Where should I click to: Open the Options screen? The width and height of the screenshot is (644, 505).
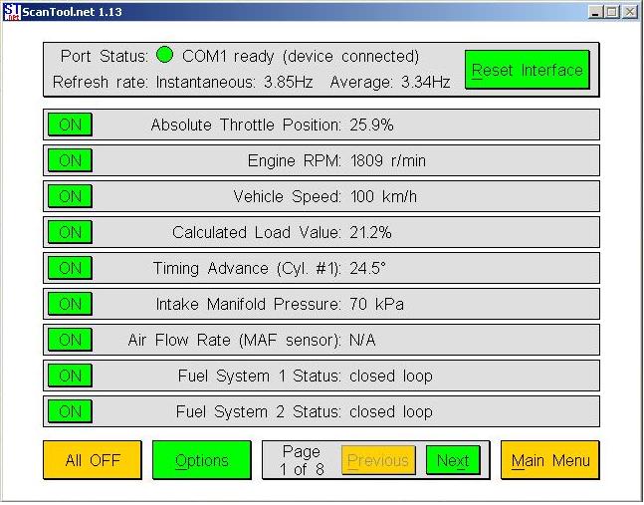(x=202, y=460)
